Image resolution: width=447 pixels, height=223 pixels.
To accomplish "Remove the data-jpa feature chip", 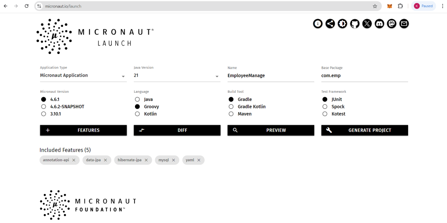I will coord(105,160).
